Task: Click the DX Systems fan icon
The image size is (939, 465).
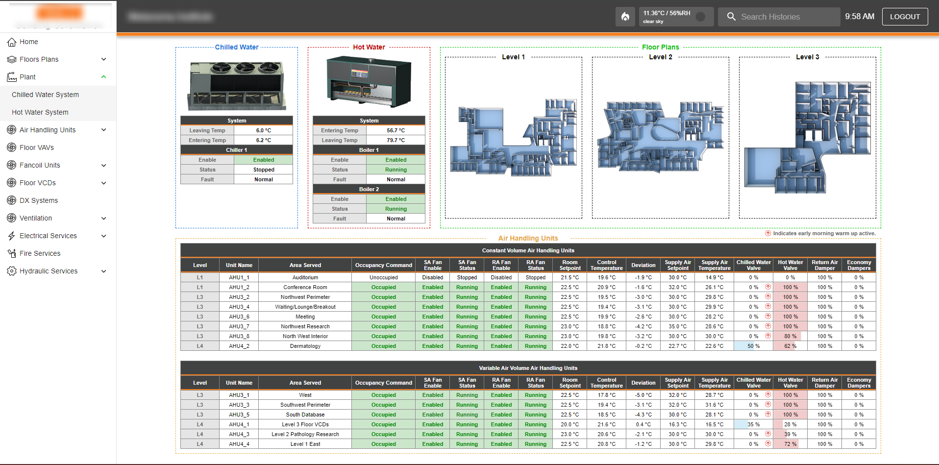Action: pos(12,201)
